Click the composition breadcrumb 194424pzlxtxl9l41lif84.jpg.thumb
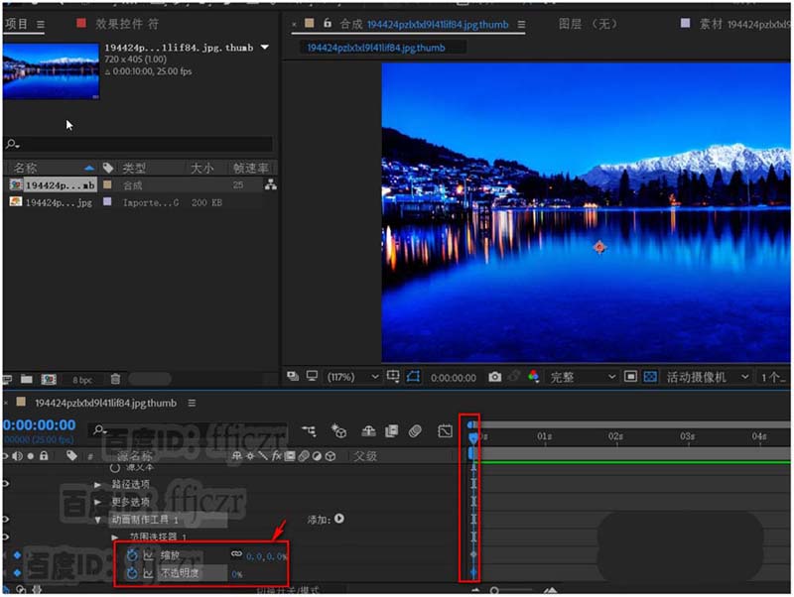The height and width of the screenshot is (597, 794). coord(376,48)
